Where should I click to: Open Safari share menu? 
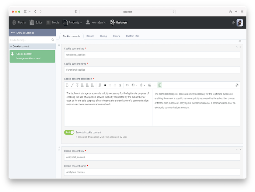point(230,12)
